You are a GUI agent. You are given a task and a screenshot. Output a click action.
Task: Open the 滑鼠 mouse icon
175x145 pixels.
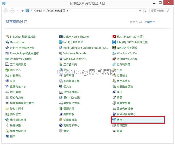coord(114,98)
